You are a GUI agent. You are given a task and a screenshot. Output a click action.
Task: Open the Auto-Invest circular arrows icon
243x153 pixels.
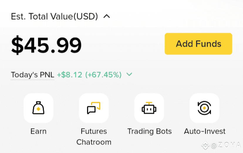click(205, 108)
